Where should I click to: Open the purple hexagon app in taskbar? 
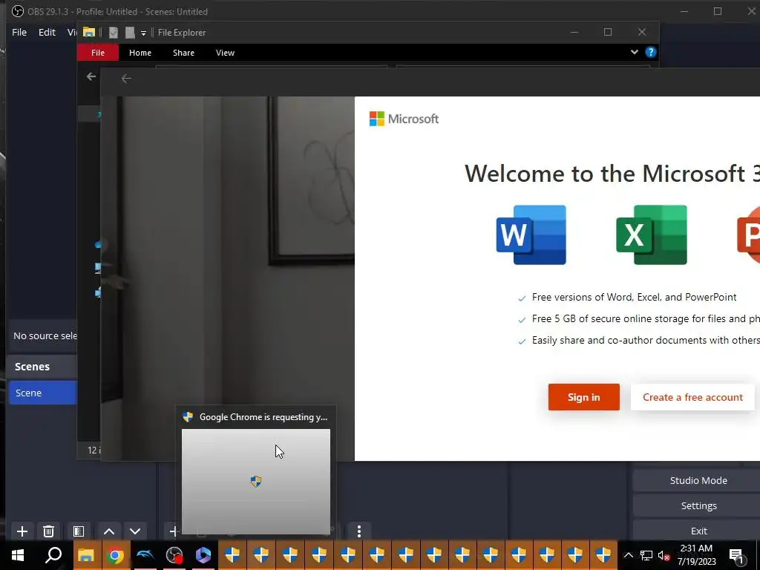tap(203, 555)
